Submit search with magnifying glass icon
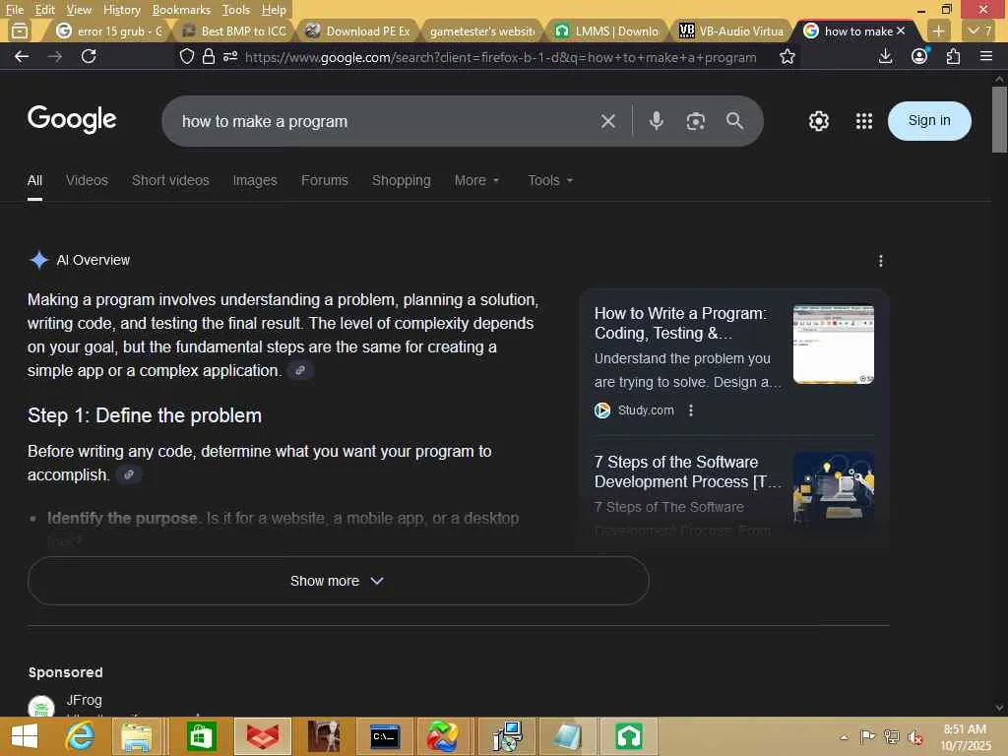 click(734, 121)
